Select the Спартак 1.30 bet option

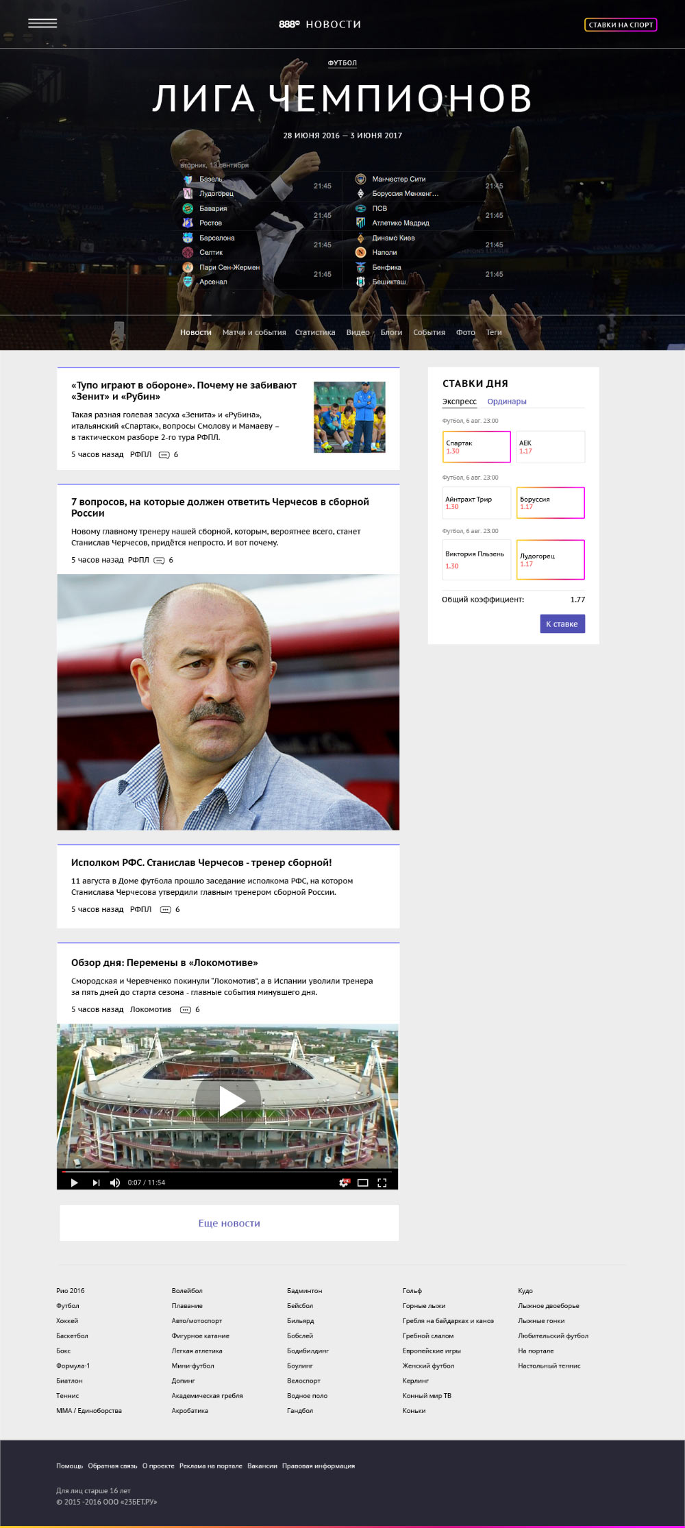pos(476,447)
